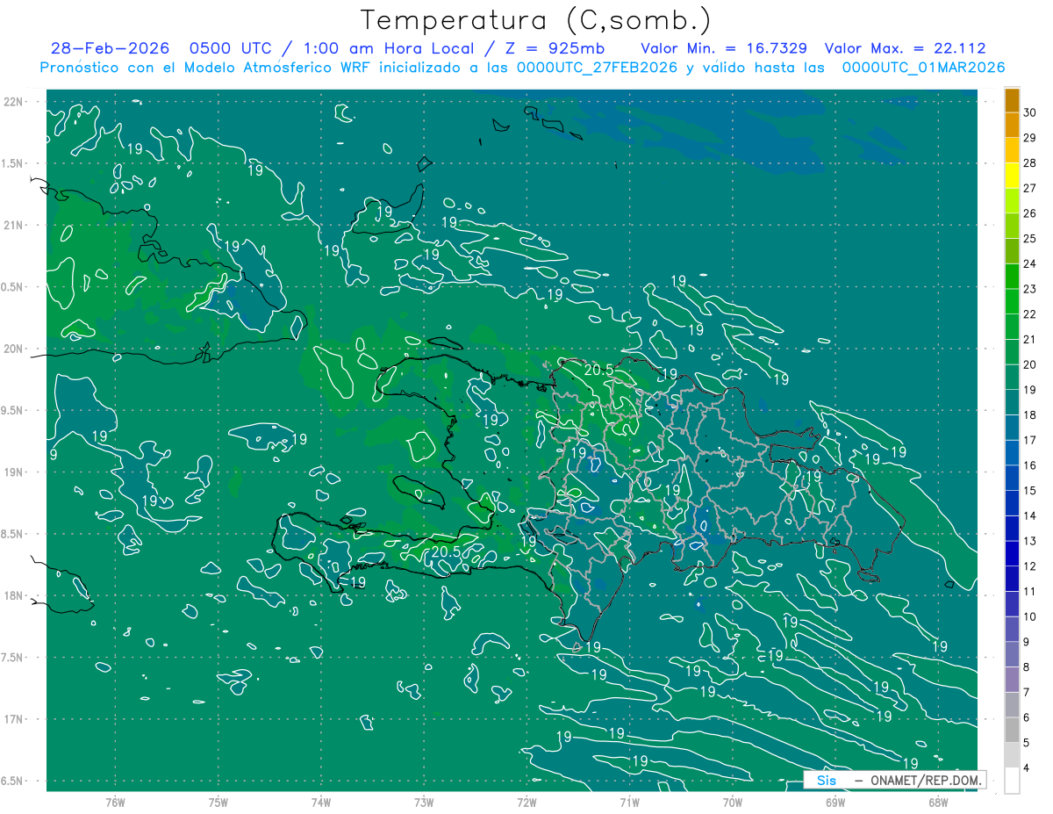Click the 'Z = 925mb' level text
Viewport: 1053px width, 814px height.
pyautogui.click(x=555, y=48)
